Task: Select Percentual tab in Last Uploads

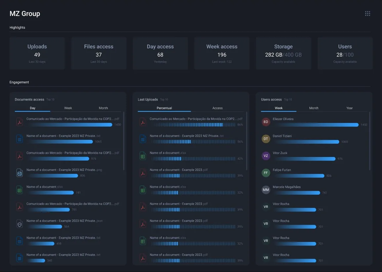Action: click(x=164, y=108)
